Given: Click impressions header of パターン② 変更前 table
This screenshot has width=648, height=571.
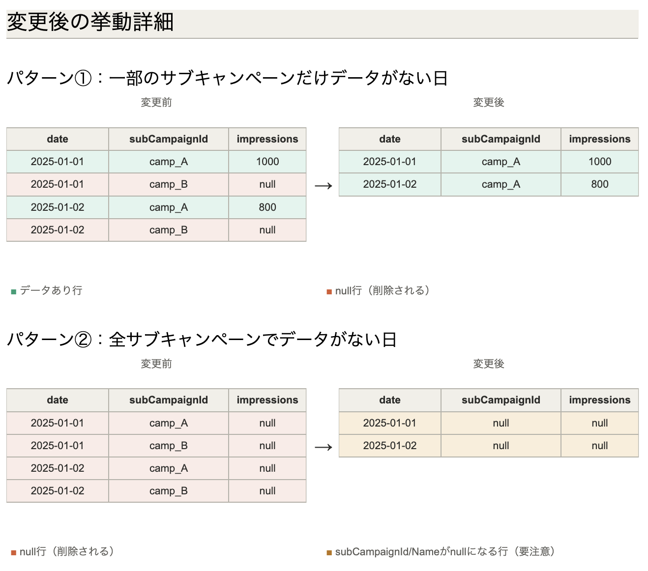Looking at the screenshot, I should click(x=267, y=400).
